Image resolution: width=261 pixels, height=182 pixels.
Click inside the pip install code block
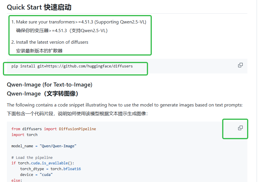tap(72, 66)
